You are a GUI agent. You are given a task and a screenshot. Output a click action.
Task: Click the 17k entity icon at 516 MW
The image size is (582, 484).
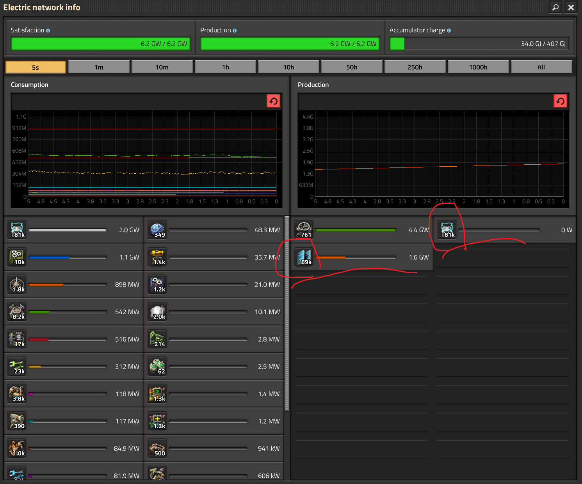17,339
